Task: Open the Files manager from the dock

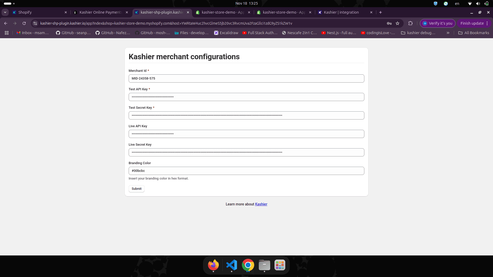Action: [x=264, y=265]
